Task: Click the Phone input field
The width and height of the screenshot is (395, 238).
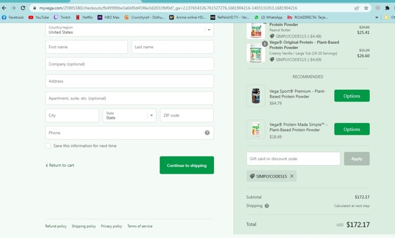Action: click(x=129, y=133)
